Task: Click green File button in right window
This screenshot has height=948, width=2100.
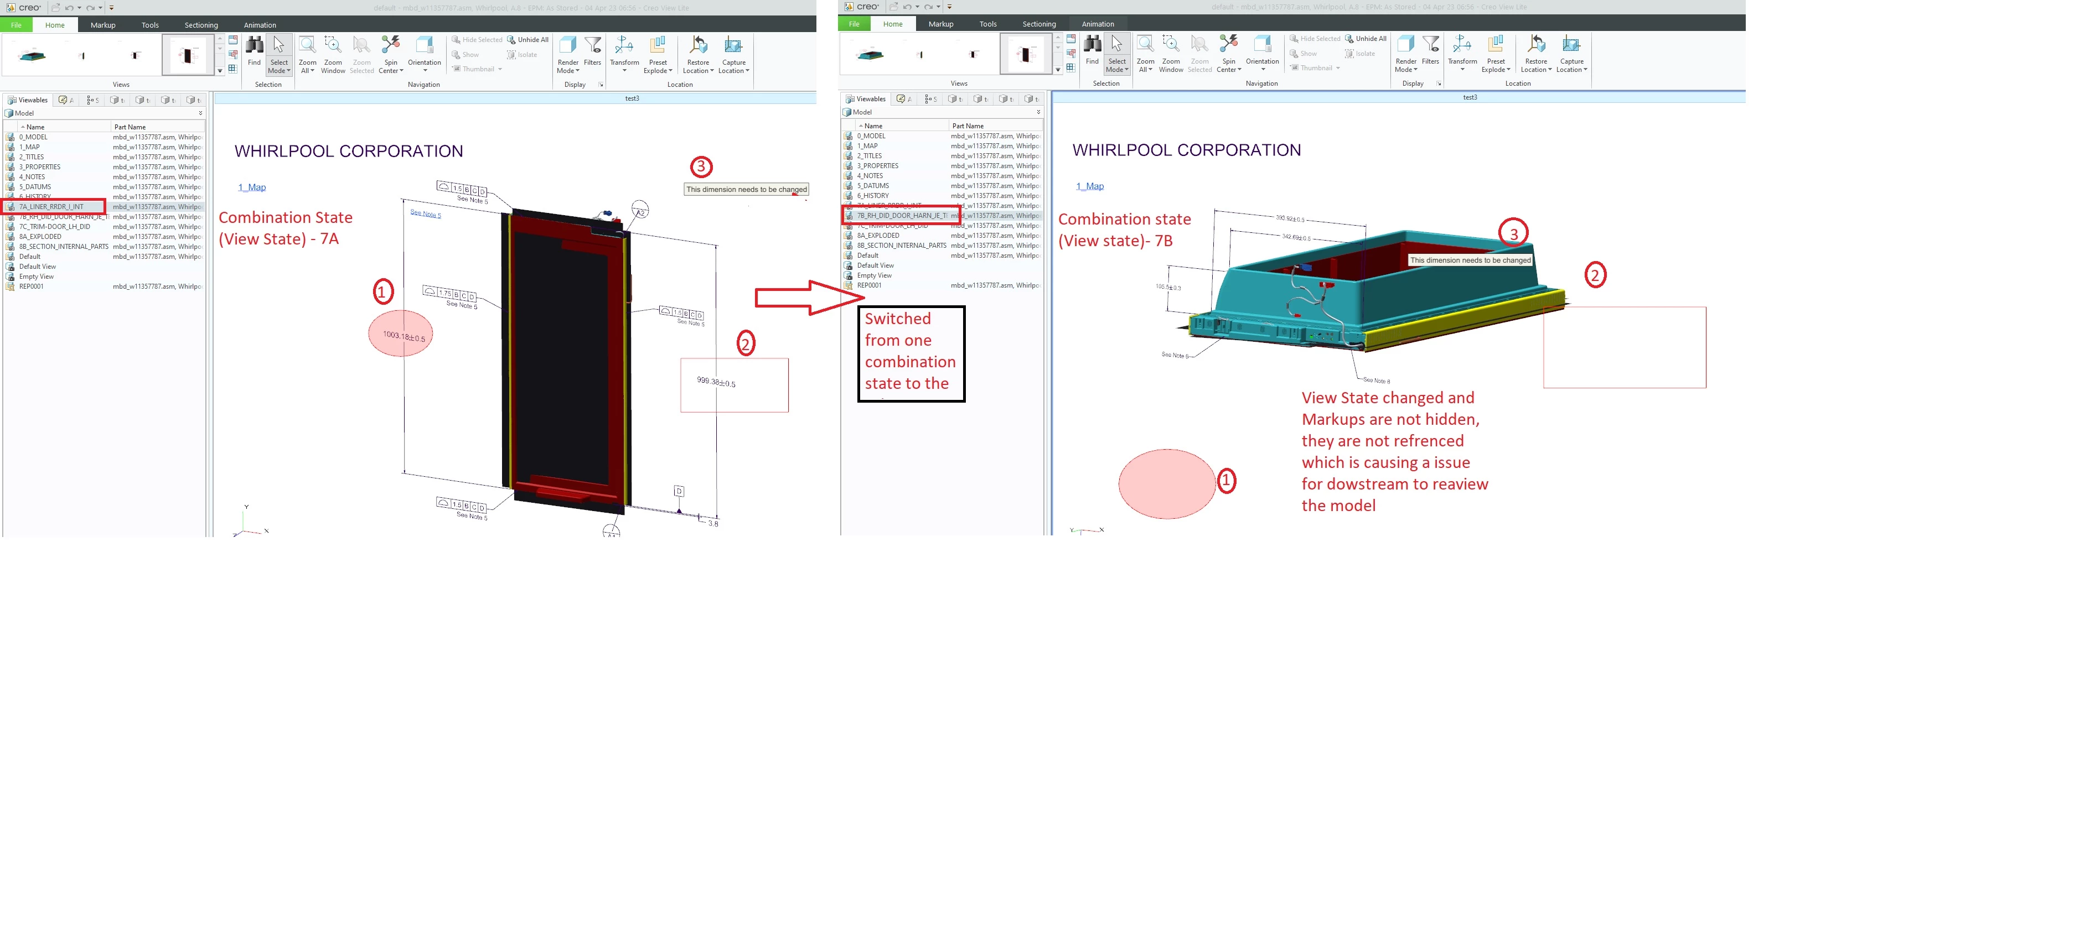Action: pos(854,24)
